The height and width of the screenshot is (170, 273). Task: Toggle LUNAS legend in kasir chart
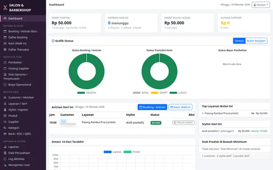[178, 93]
